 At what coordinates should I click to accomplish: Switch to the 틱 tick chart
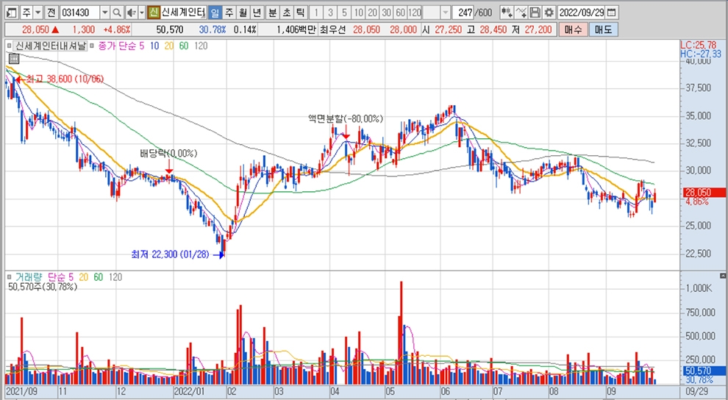point(301,12)
